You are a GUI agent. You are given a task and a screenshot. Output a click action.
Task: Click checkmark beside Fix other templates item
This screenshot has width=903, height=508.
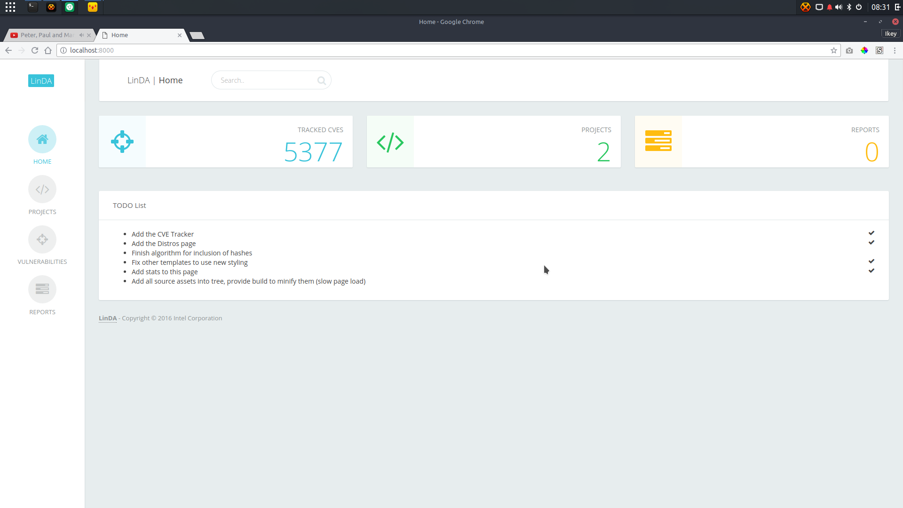point(871,261)
